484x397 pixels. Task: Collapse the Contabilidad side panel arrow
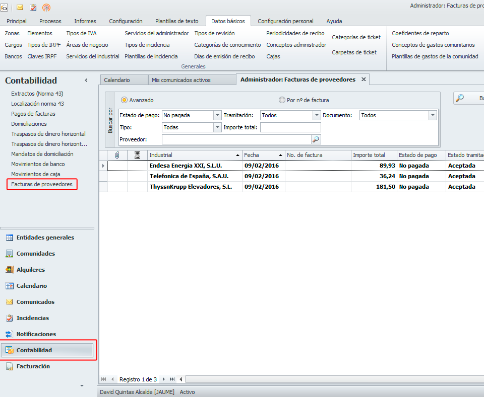(86, 81)
